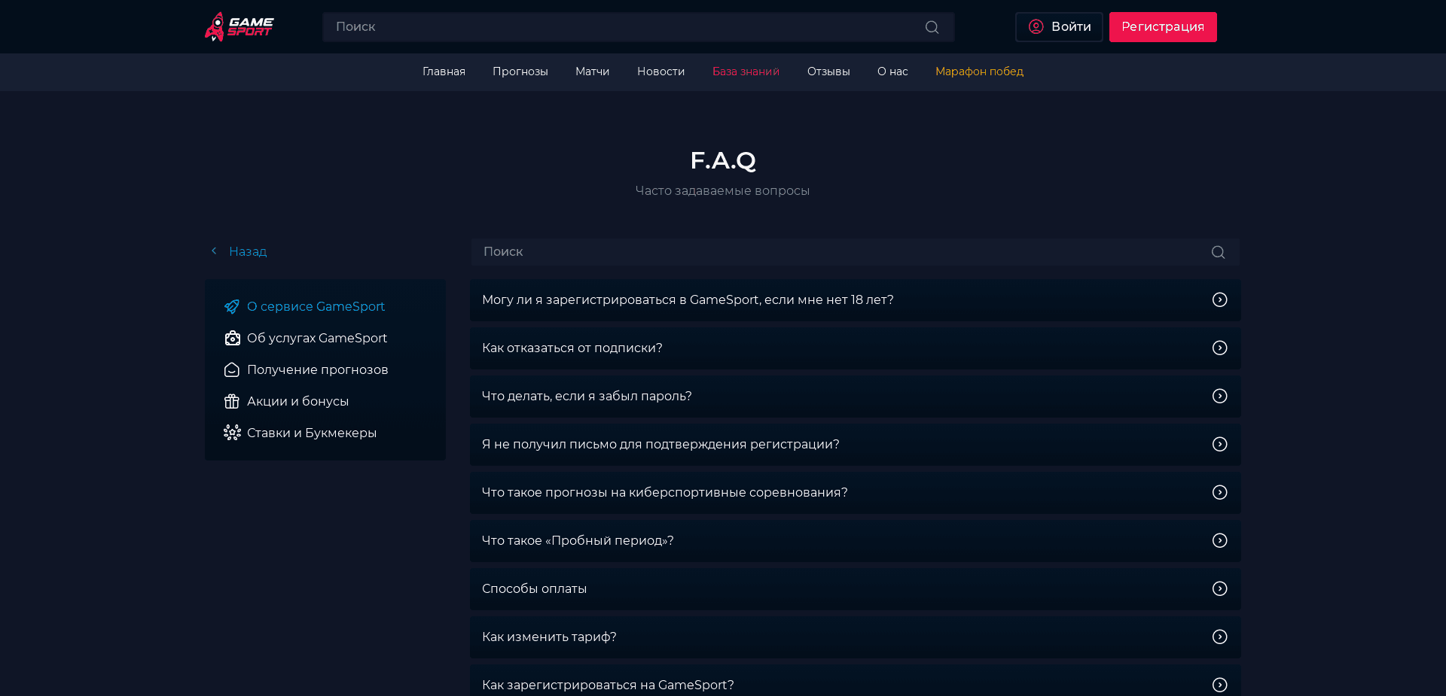
Task: Expand the question about registering under 18
Action: click(1220, 299)
